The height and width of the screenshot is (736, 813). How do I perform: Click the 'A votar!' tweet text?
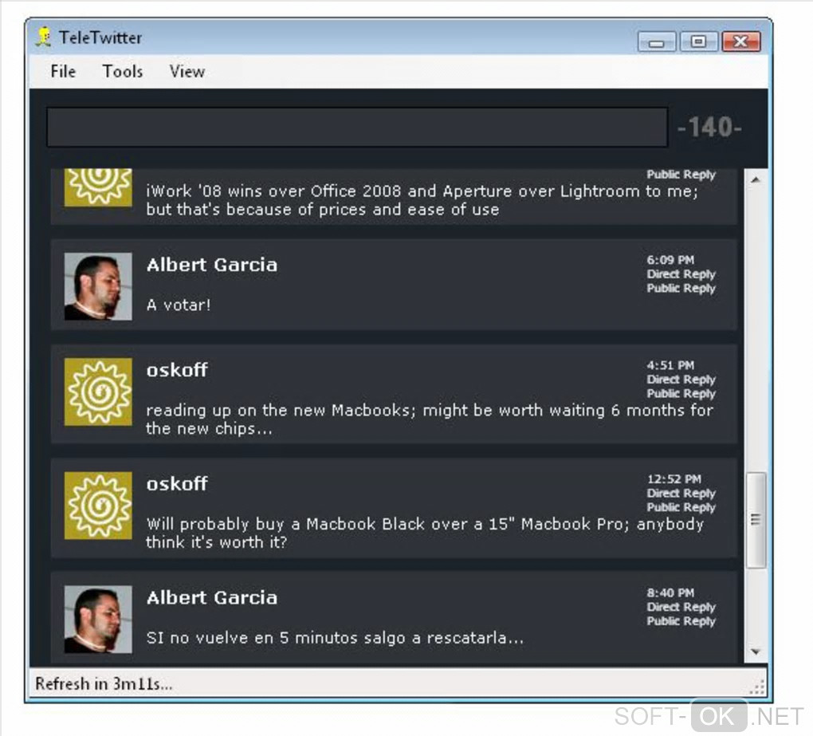[x=179, y=305]
